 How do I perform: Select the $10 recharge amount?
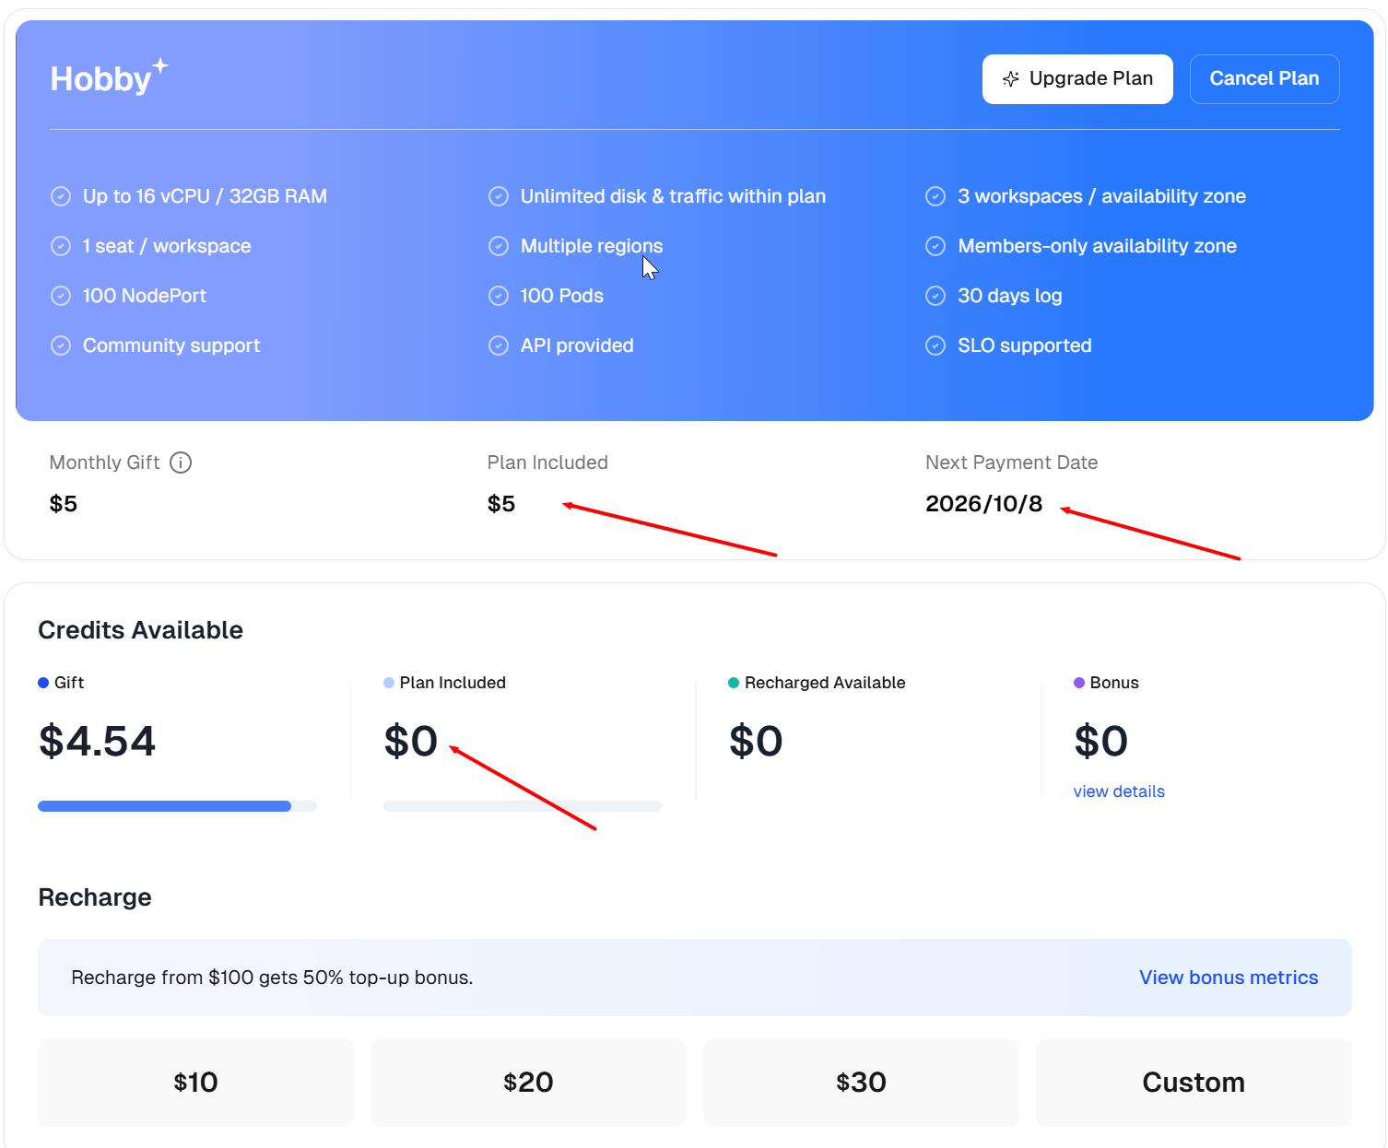click(195, 1082)
